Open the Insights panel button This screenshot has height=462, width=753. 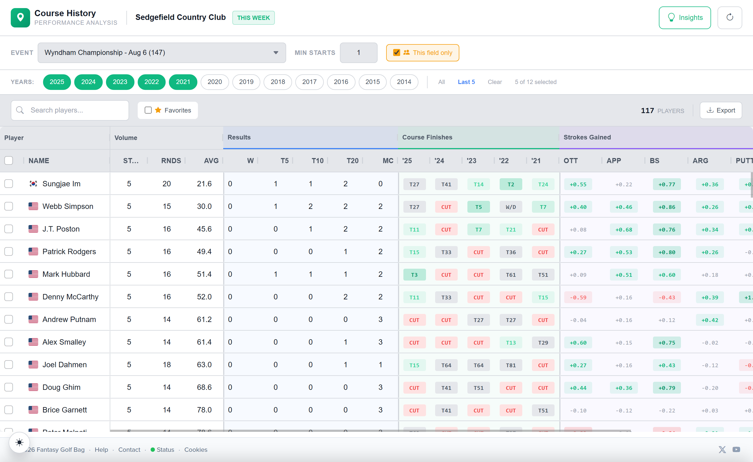point(684,17)
